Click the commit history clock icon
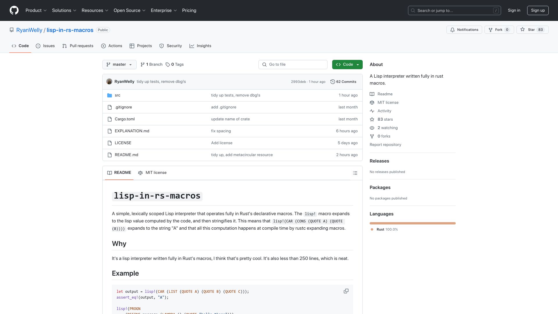The width and height of the screenshot is (558, 314). point(332,82)
